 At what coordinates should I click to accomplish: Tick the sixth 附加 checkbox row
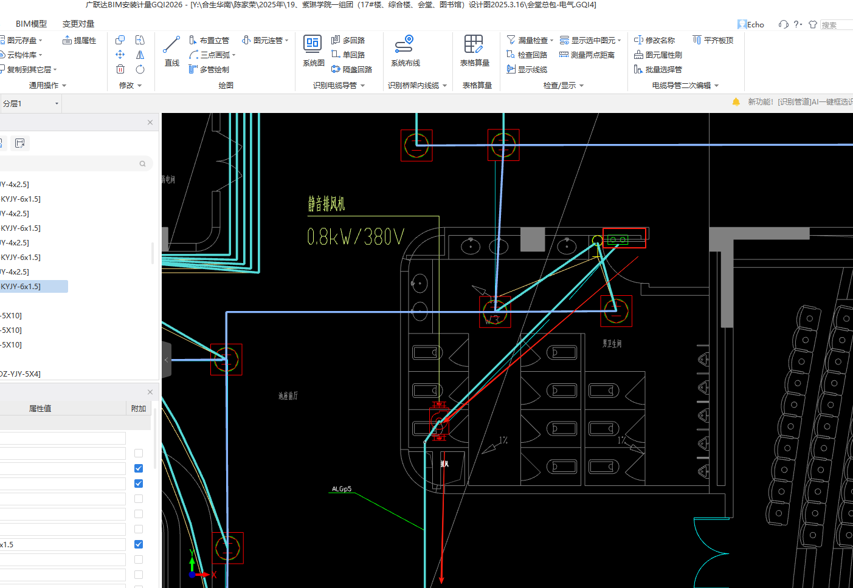[x=139, y=529]
